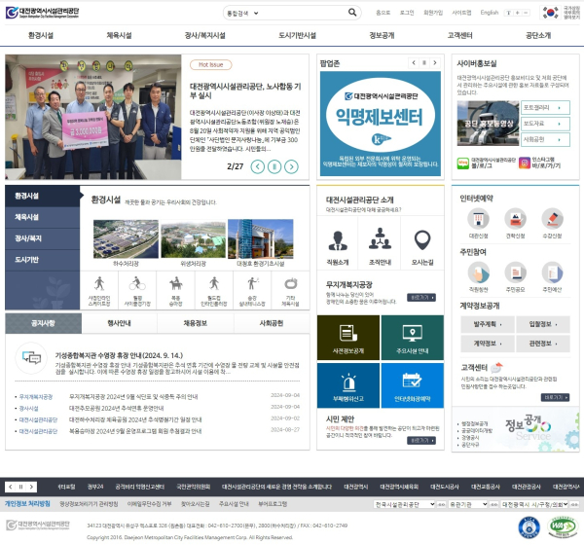Open the 사전정보공개 tile
The width and height of the screenshot is (584, 545).
348,338
